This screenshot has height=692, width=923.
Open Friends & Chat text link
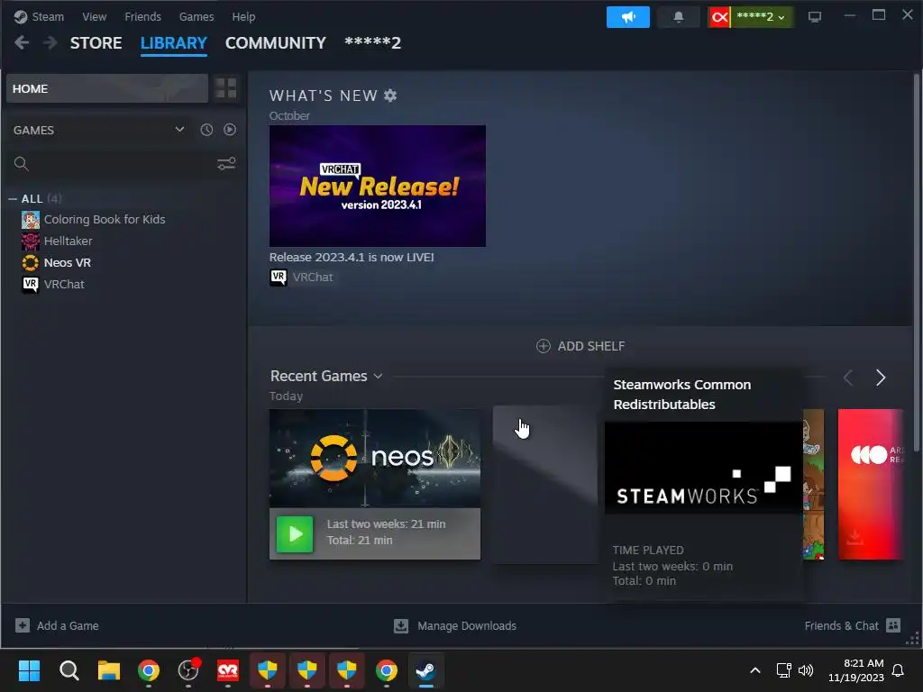[x=841, y=625]
